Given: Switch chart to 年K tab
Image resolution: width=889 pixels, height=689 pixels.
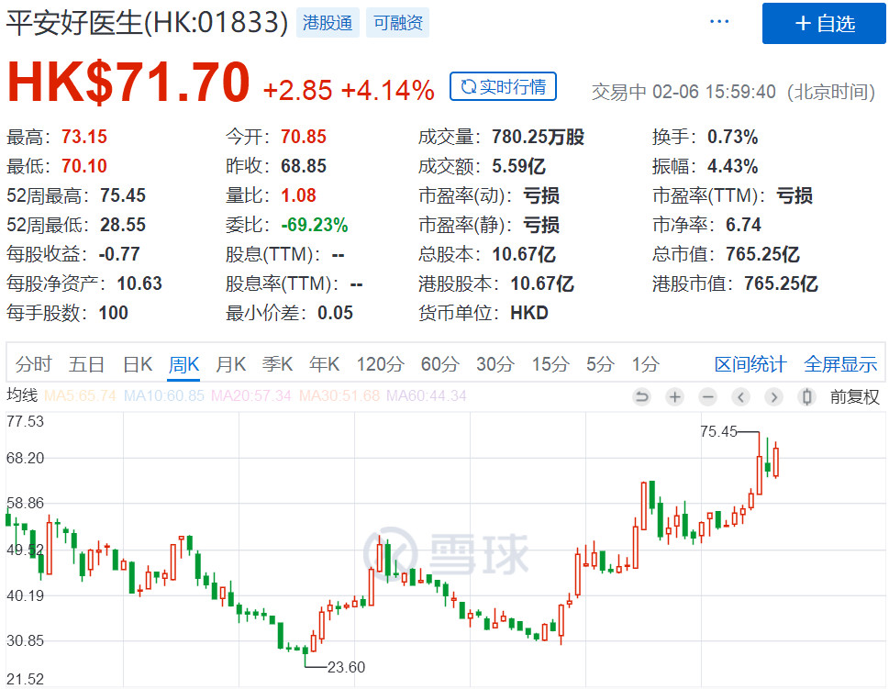Looking at the screenshot, I should 324,364.
